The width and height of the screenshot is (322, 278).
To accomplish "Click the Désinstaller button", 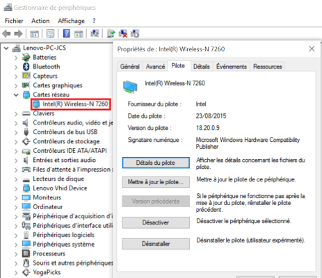I will click(156, 244).
